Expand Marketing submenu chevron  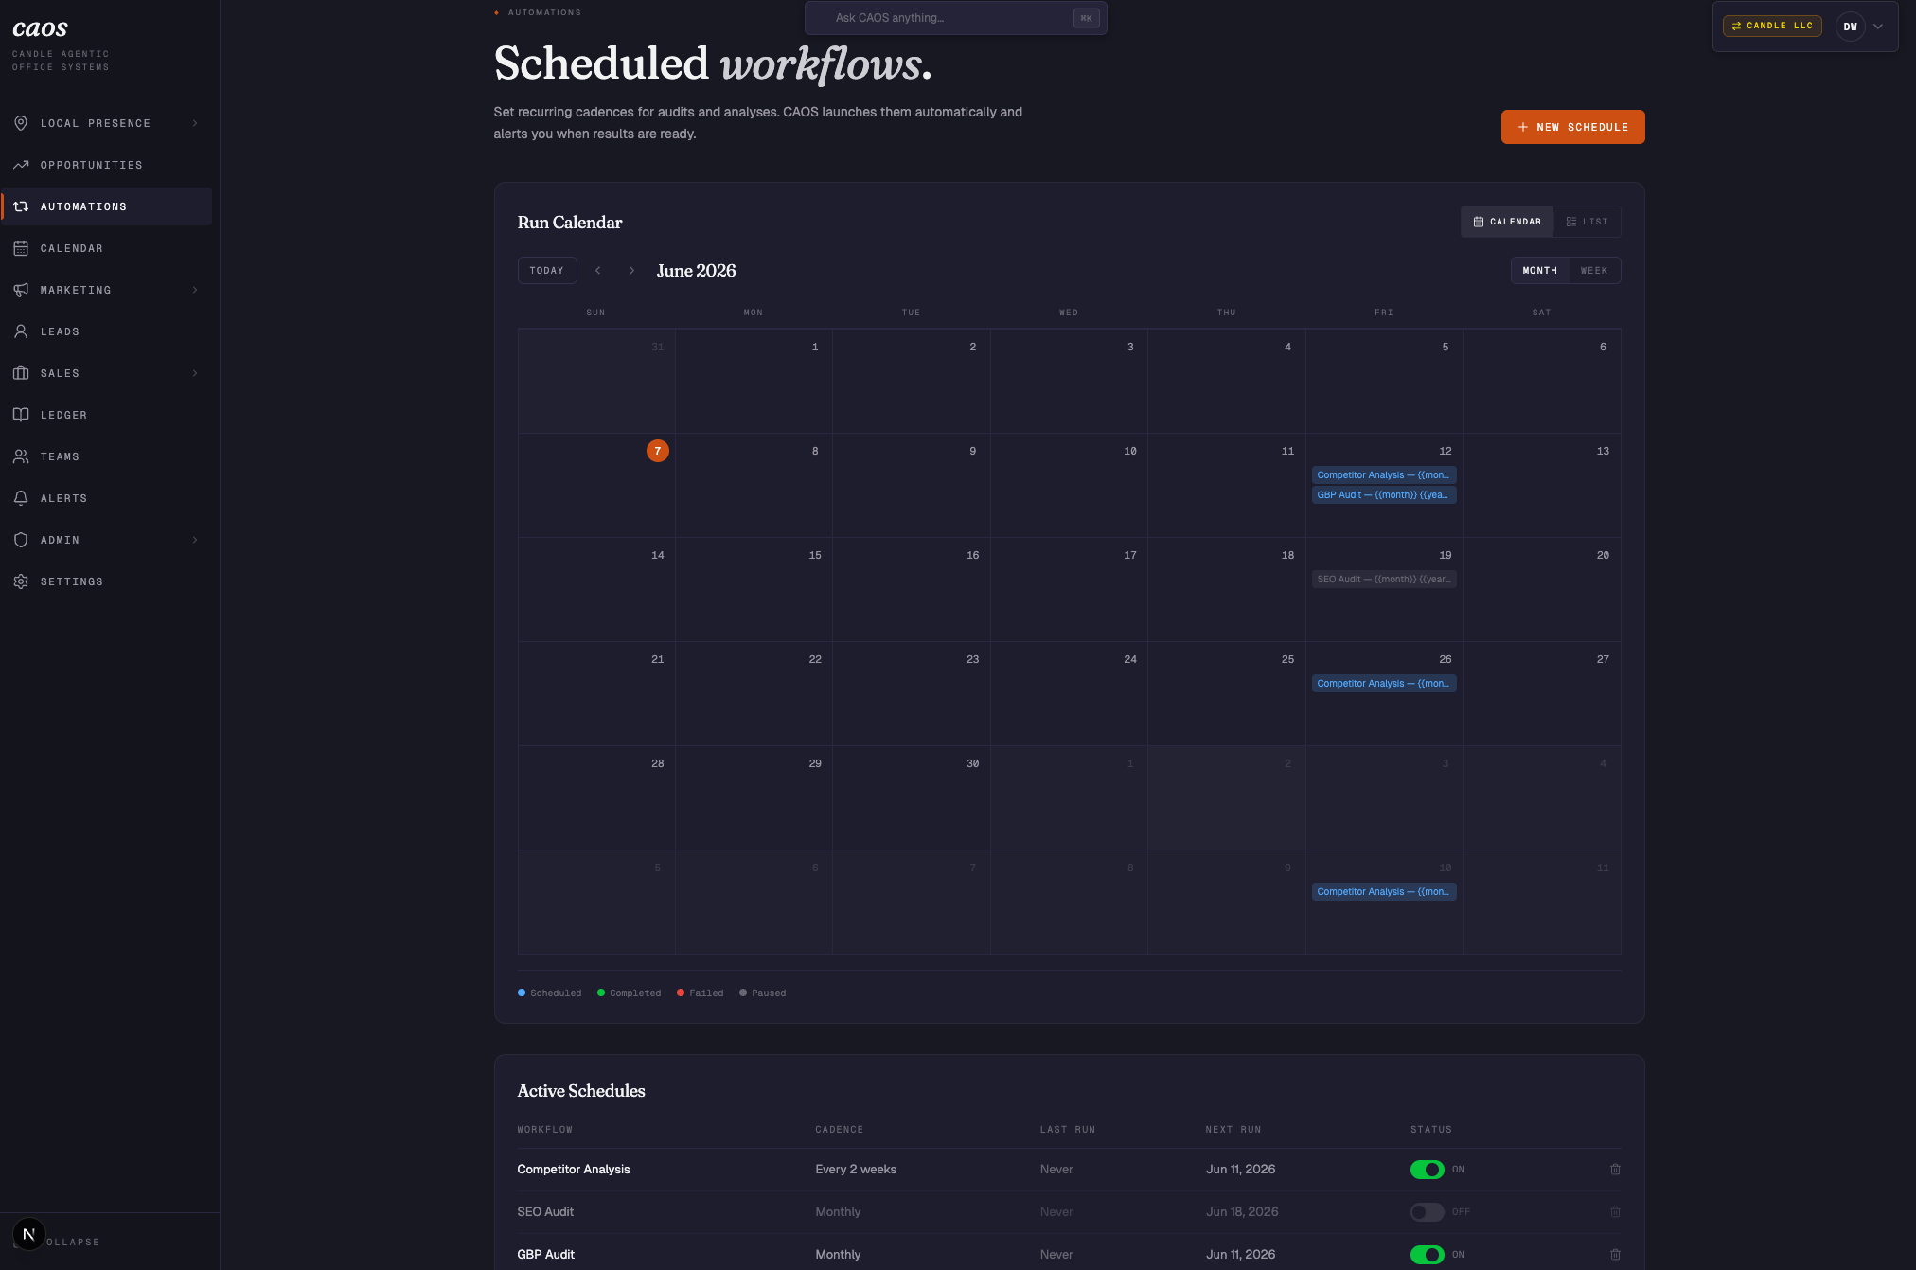195,290
